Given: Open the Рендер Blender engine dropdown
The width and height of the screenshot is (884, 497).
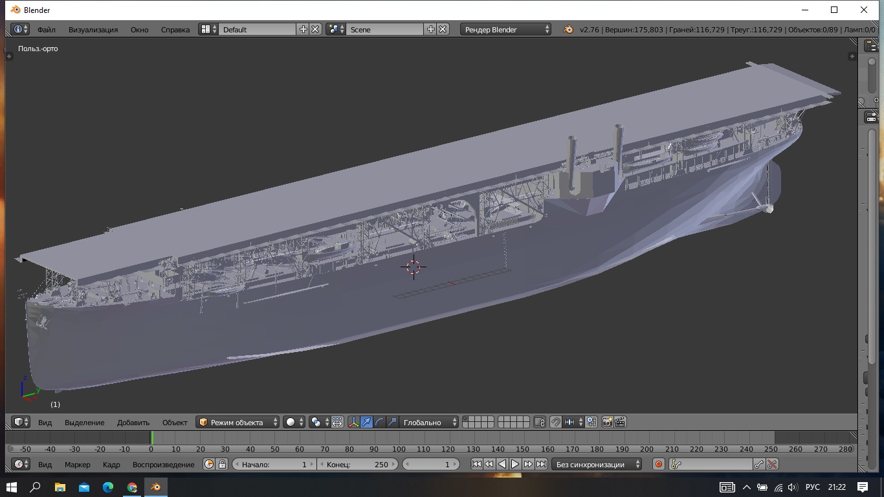Looking at the screenshot, I should coord(506,29).
